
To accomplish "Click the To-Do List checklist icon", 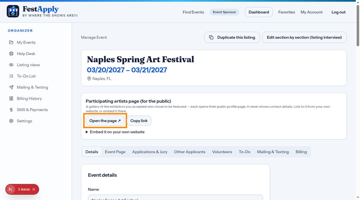I will point(11,76).
